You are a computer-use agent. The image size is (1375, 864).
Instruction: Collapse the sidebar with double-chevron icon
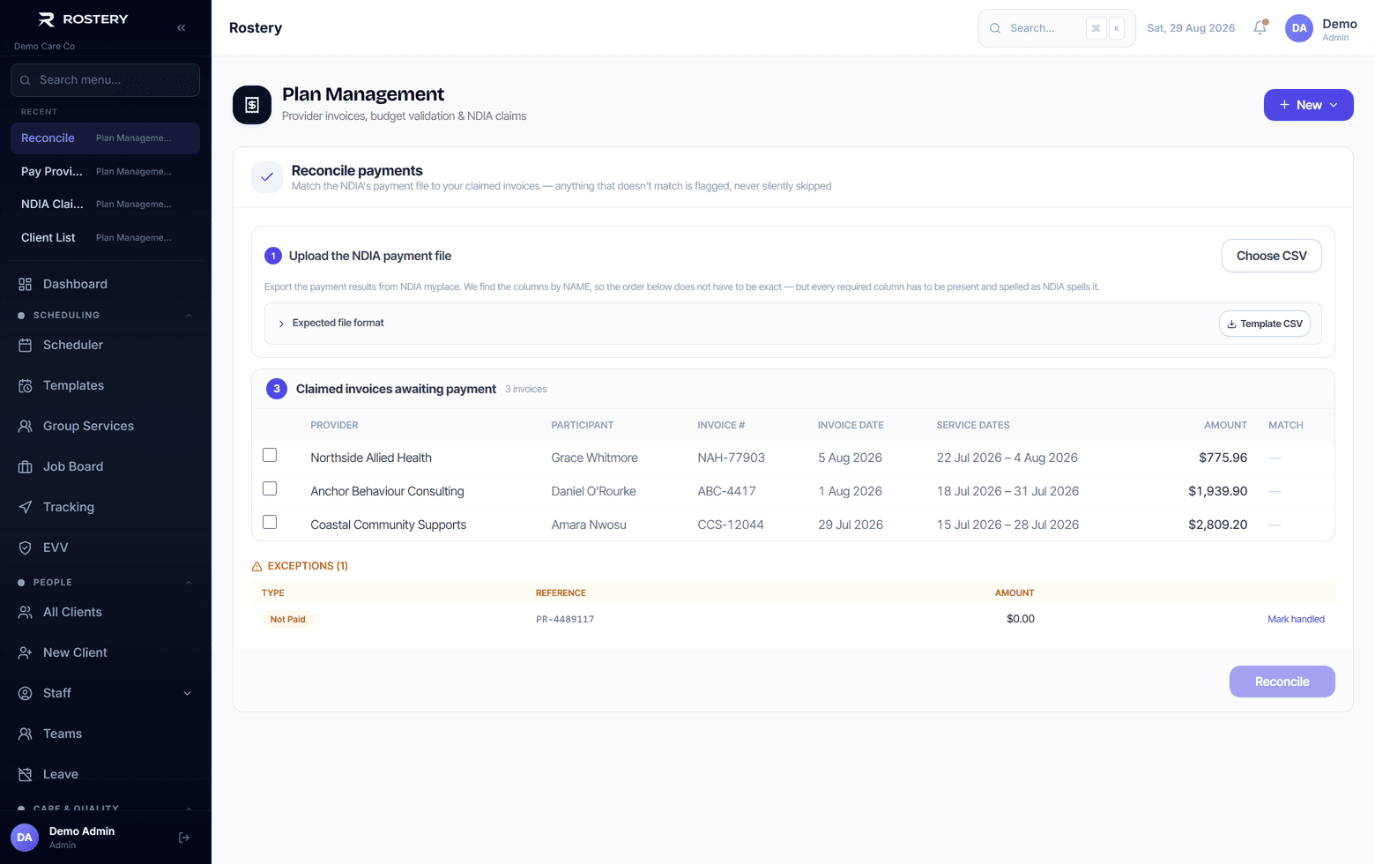[181, 27]
